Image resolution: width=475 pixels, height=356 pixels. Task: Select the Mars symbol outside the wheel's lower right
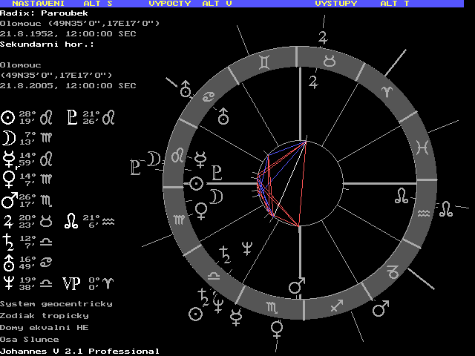pos(381,307)
